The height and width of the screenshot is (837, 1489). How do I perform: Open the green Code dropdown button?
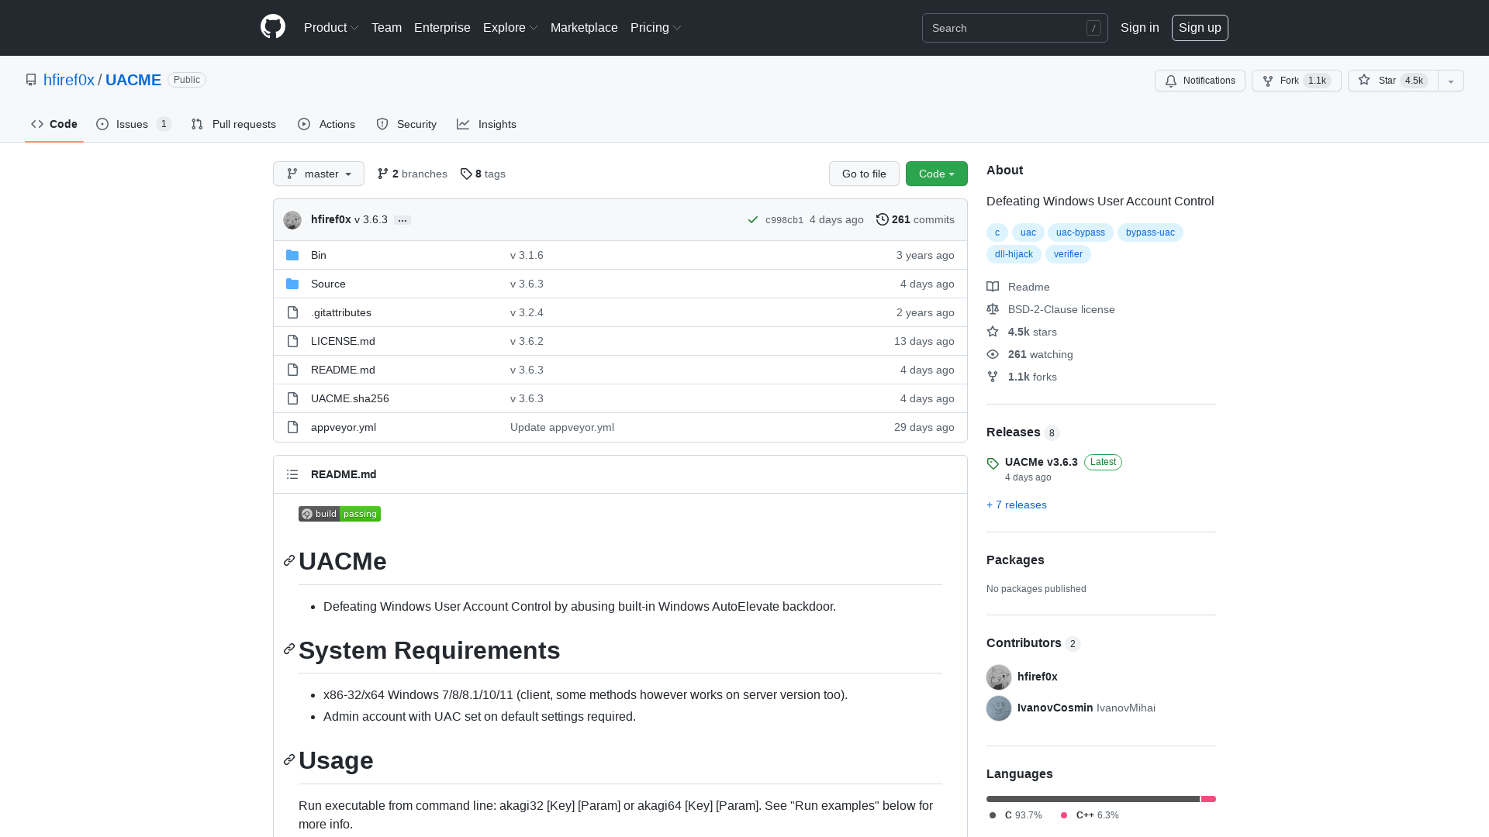[x=936, y=174]
